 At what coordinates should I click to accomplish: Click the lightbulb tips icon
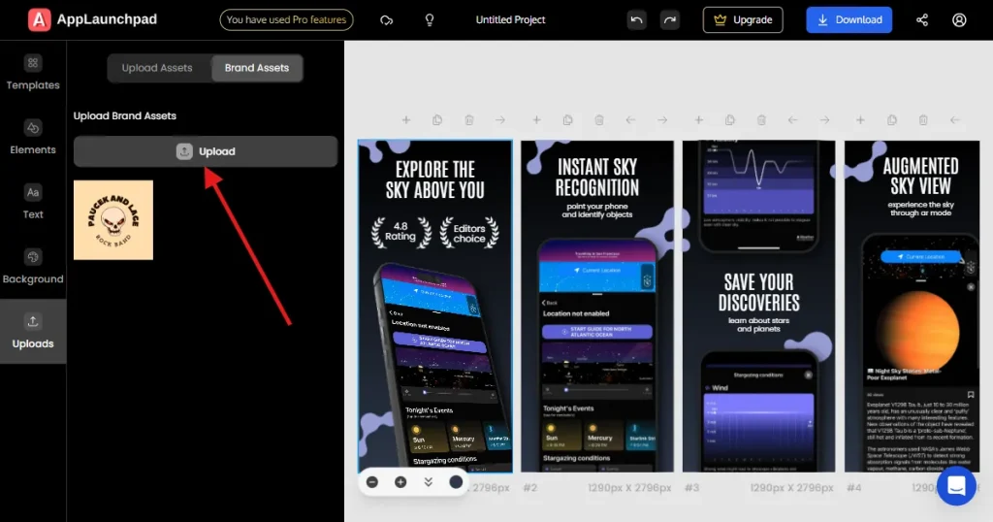pyautogui.click(x=430, y=20)
